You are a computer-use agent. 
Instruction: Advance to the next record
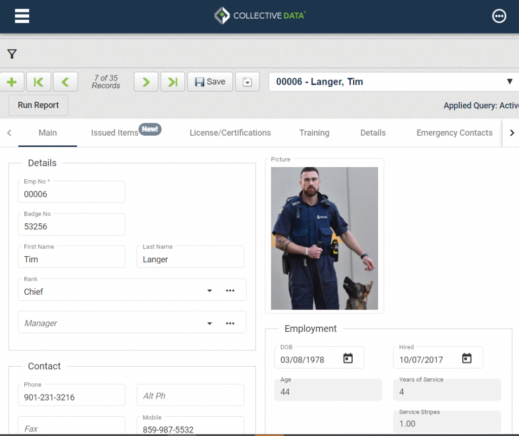click(x=146, y=82)
